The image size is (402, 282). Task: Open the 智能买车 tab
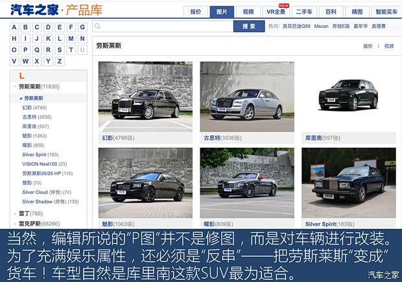(x=386, y=12)
